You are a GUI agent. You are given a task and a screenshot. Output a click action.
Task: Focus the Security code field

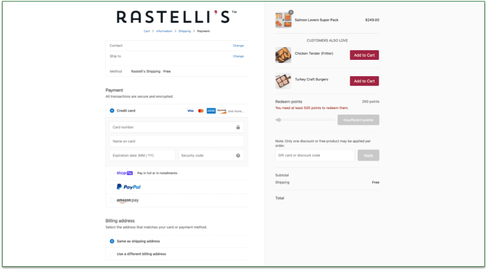[211, 155]
